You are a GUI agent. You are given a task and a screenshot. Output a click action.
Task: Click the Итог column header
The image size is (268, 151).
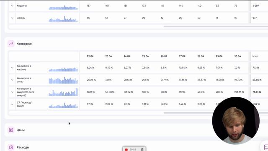(255, 56)
